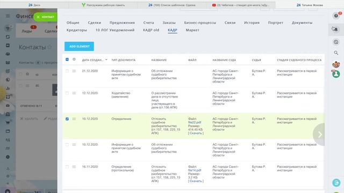Open the 10 ЛОГ Уведомлений tab
344x193 pixels.
point(115,30)
